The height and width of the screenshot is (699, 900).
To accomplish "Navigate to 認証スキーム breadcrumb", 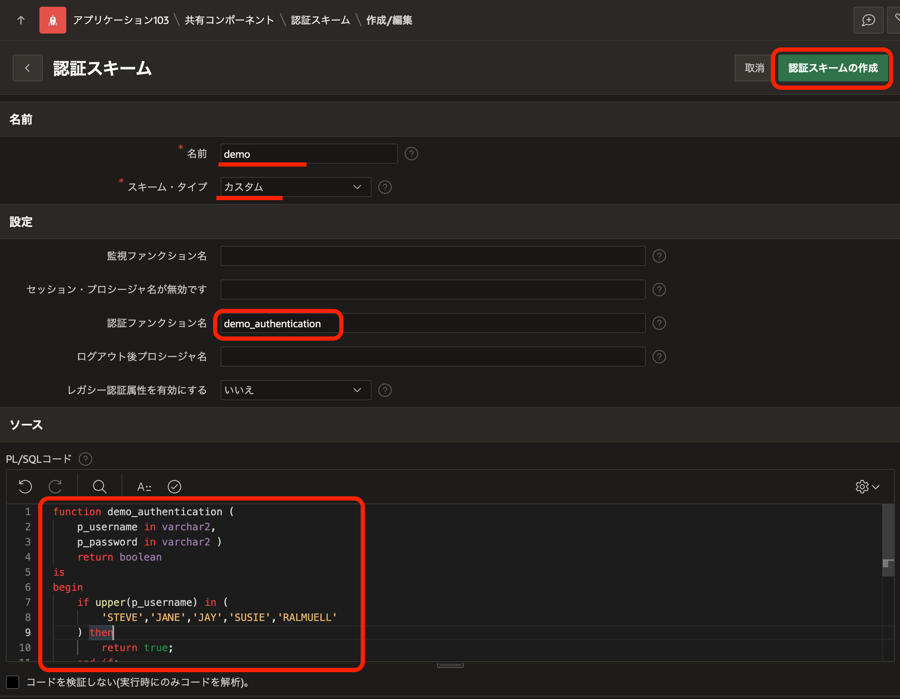I will 320,20.
